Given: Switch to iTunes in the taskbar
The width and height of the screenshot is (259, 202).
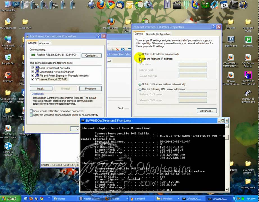Looking at the screenshot, I should [65, 199].
